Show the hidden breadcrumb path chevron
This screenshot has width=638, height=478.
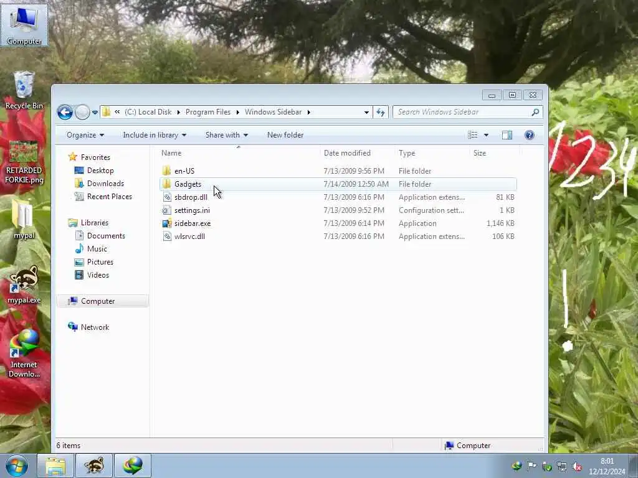coord(117,112)
